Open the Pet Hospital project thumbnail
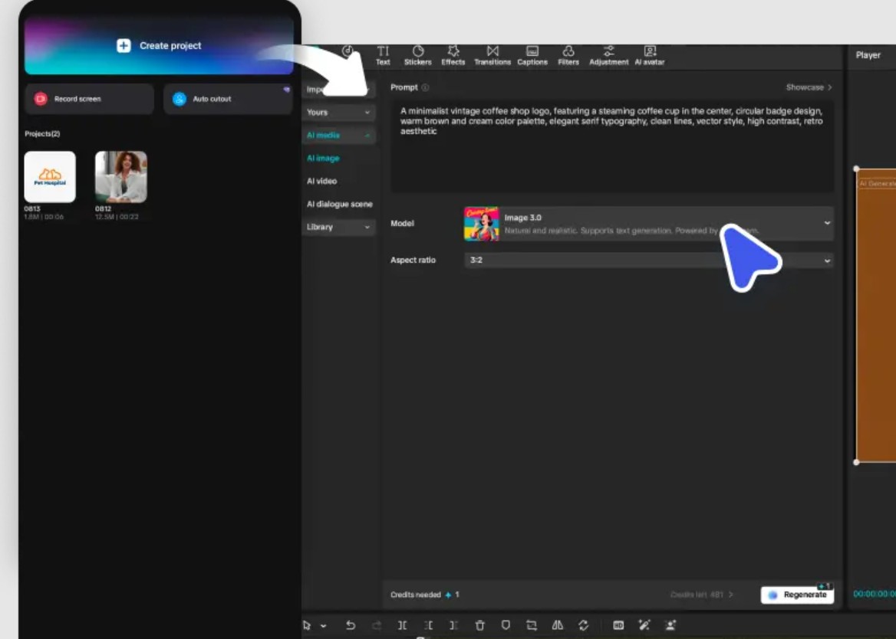 pos(50,176)
